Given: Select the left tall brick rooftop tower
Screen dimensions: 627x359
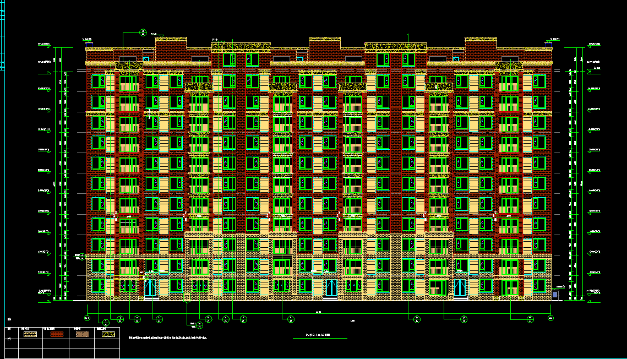Looking at the screenshot, I should pyautogui.click(x=171, y=50).
